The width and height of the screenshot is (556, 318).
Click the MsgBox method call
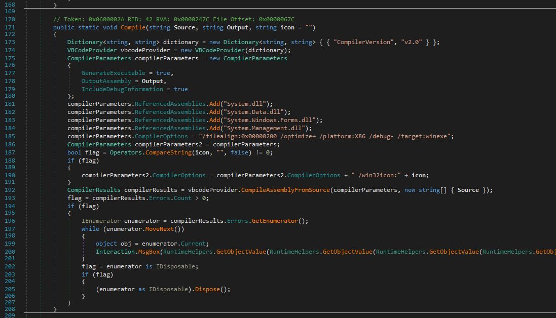coord(150,252)
